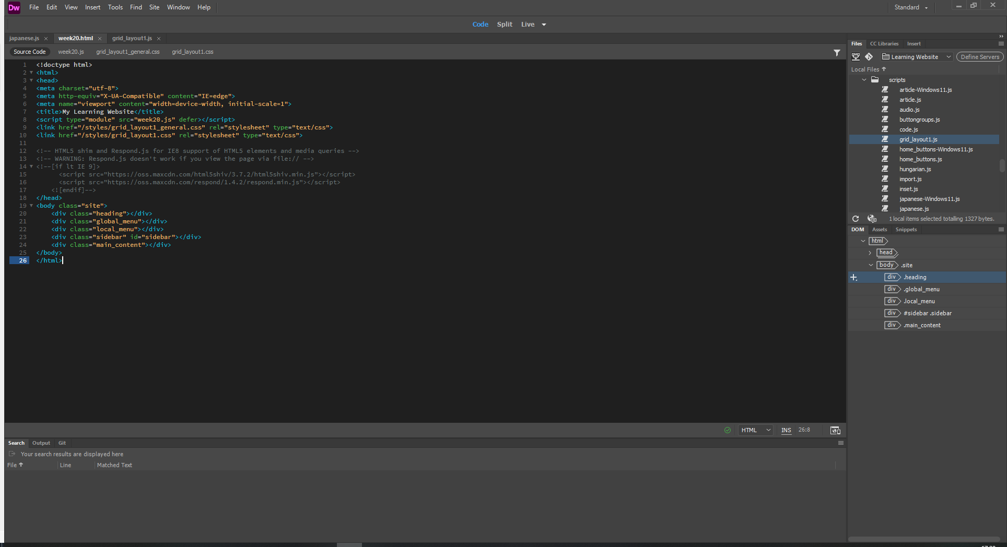The height and width of the screenshot is (547, 1007).
Task: Switch to japanese.js document tab
Action: pyautogui.click(x=24, y=39)
